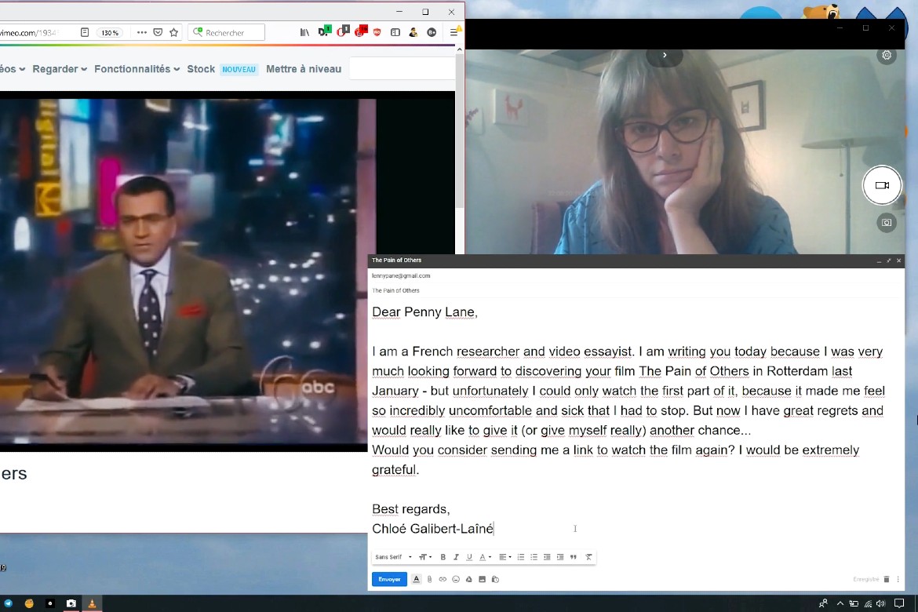Screen dimensions: 918x612
Task: Click the Mettre à niveau link
Action: click(304, 69)
